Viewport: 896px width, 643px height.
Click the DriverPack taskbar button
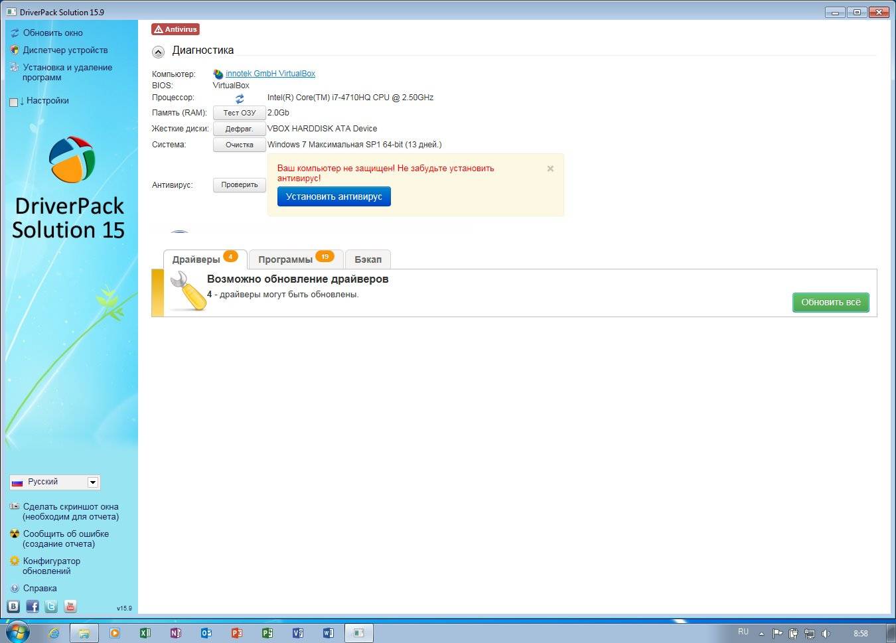click(x=359, y=633)
